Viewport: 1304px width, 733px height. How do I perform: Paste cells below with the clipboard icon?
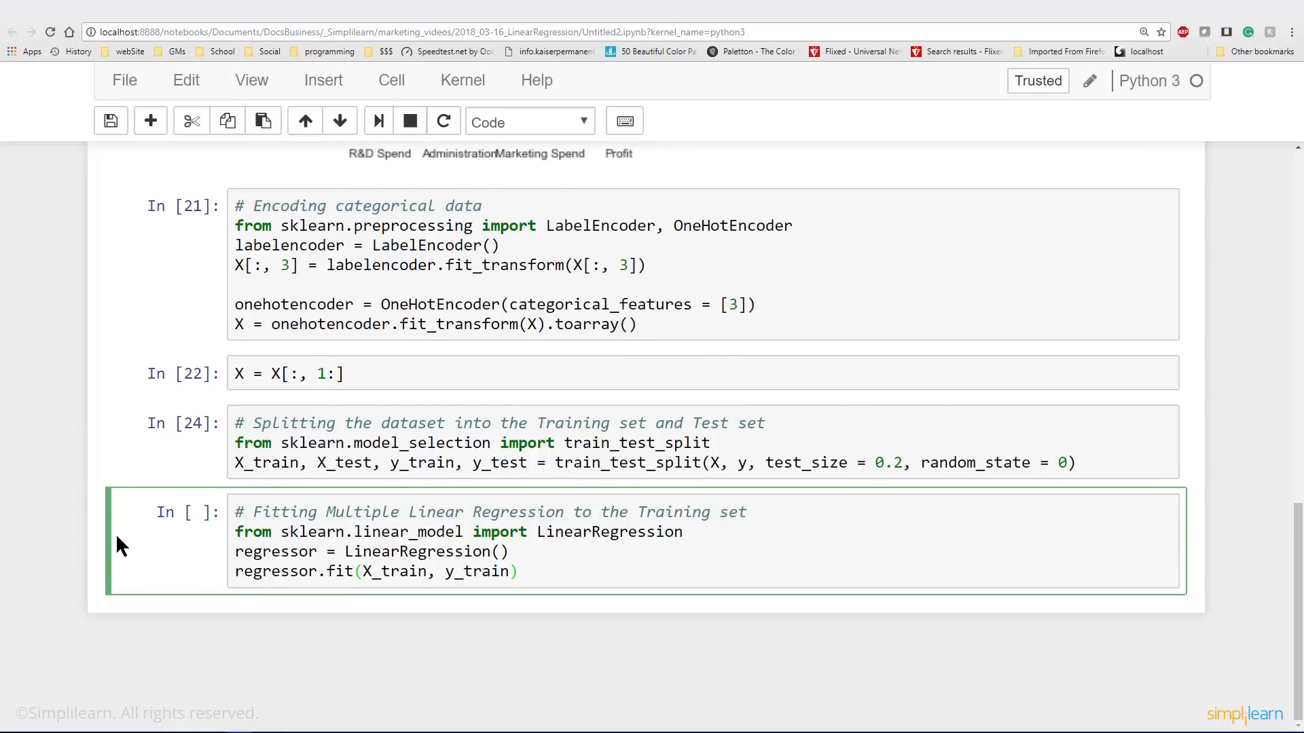pyautogui.click(x=264, y=121)
